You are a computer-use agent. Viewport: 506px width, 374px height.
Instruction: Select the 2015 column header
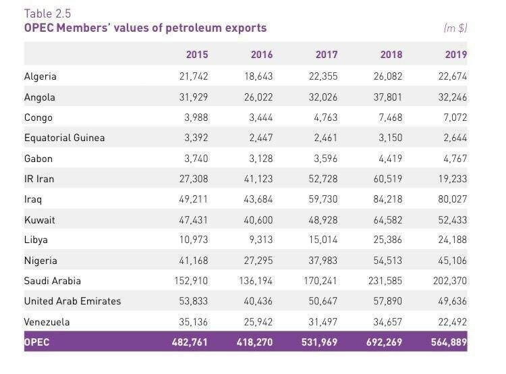point(197,55)
